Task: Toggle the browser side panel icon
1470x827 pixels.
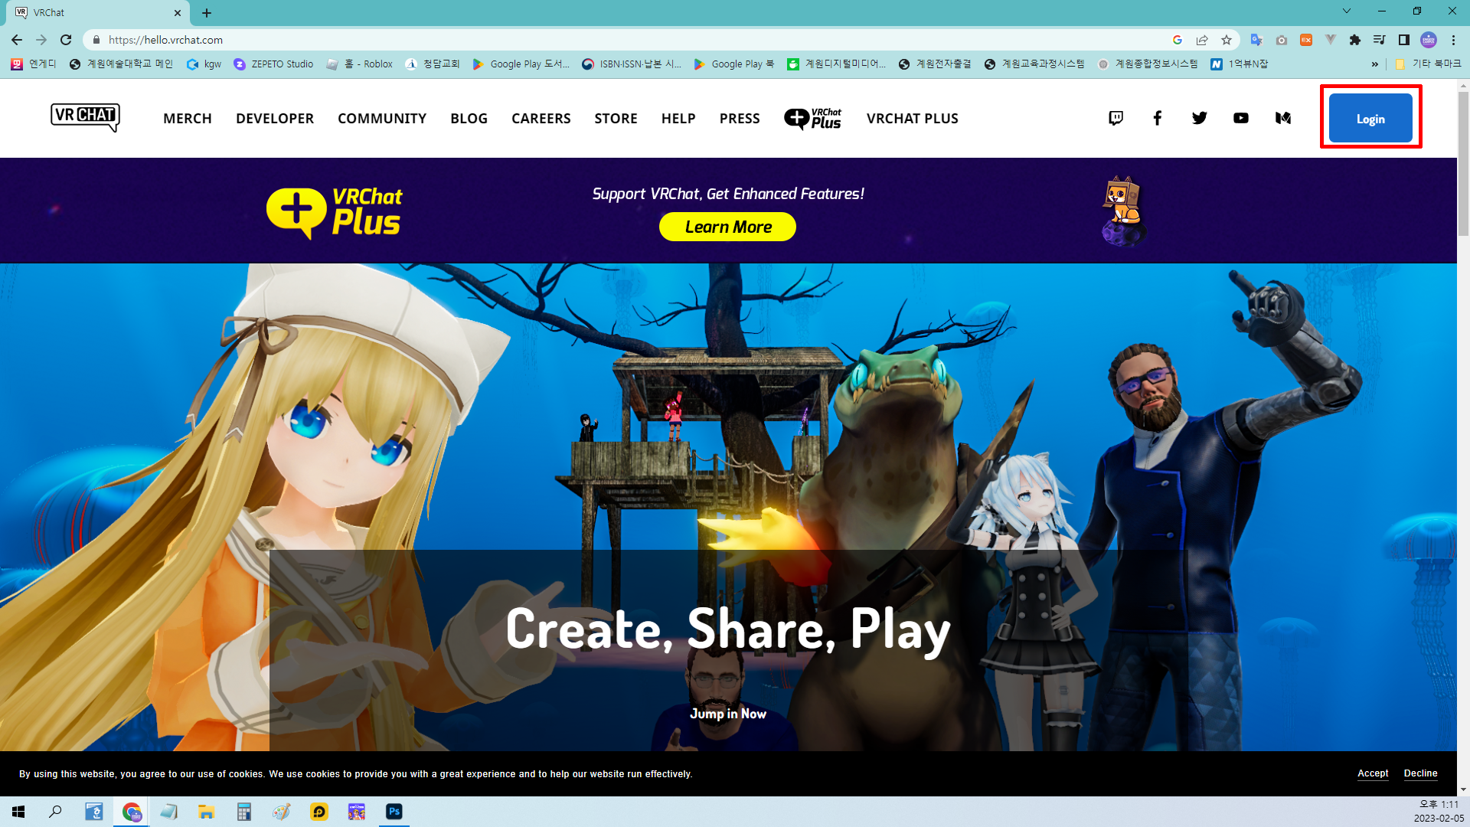Action: (1404, 40)
